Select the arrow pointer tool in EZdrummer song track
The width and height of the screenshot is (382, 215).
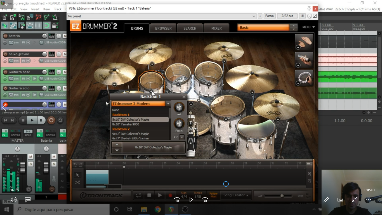[77, 175]
